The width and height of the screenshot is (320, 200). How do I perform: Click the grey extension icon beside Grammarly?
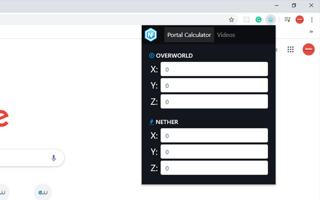pyautogui.click(x=246, y=20)
